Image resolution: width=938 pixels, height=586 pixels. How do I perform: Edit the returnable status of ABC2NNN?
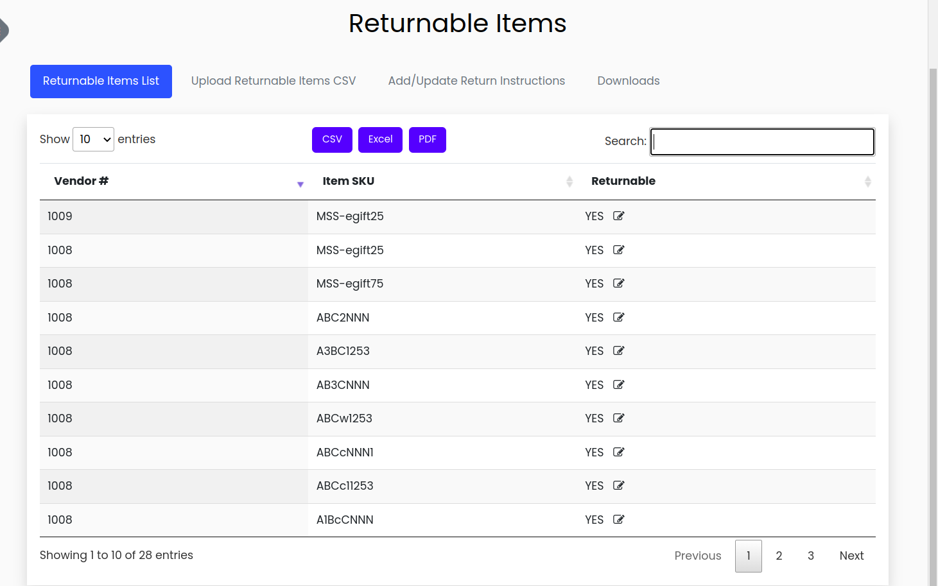(x=618, y=317)
